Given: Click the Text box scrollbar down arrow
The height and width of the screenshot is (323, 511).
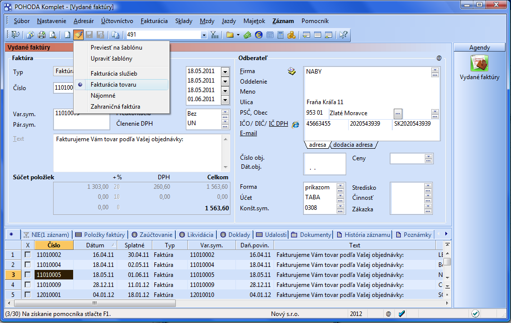Looking at the screenshot, I should pyautogui.click(x=225, y=167).
